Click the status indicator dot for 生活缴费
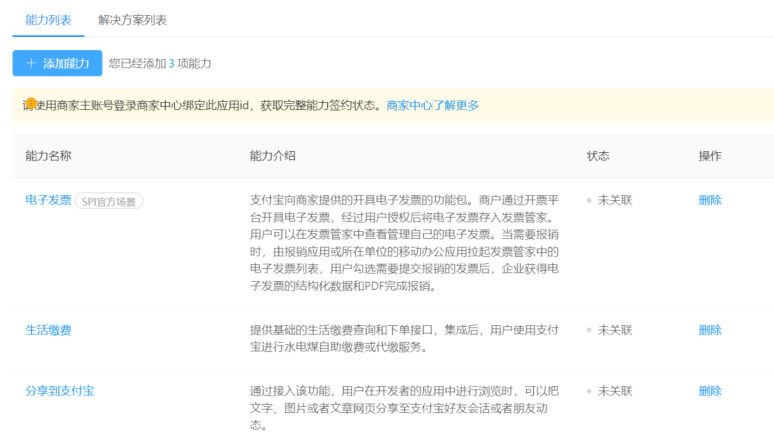The width and height of the screenshot is (774, 446). pos(588,330)
